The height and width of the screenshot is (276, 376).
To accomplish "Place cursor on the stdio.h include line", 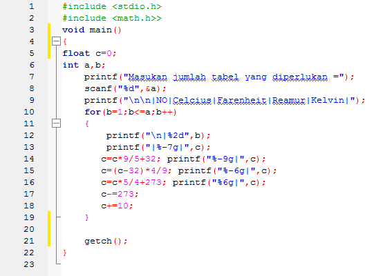I will 112,6.
